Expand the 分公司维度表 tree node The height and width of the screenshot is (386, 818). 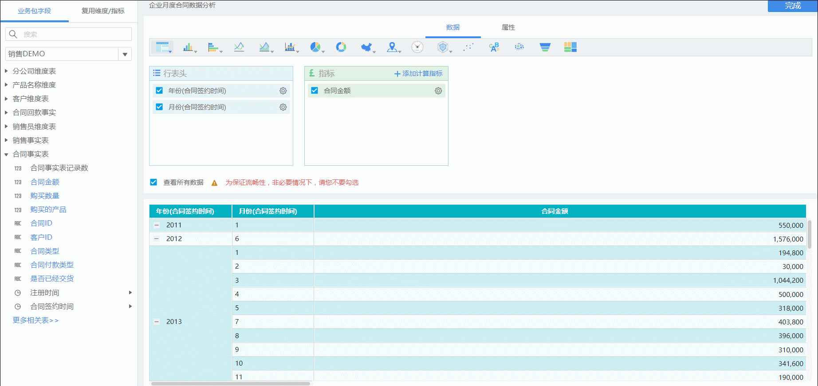[x=6, y=71]
